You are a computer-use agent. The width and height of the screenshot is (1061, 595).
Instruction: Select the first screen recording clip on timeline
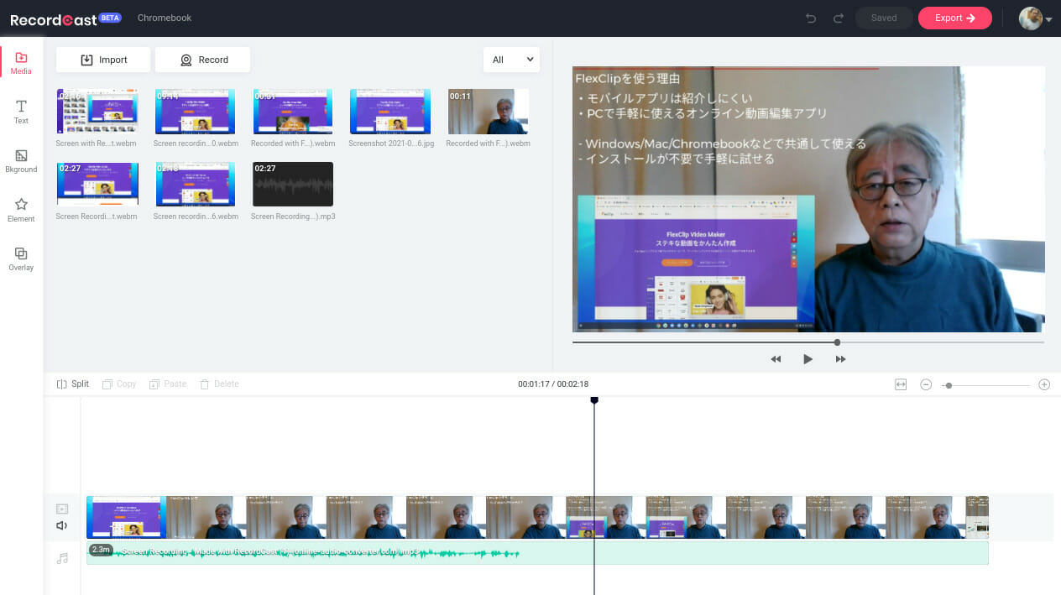126,517
